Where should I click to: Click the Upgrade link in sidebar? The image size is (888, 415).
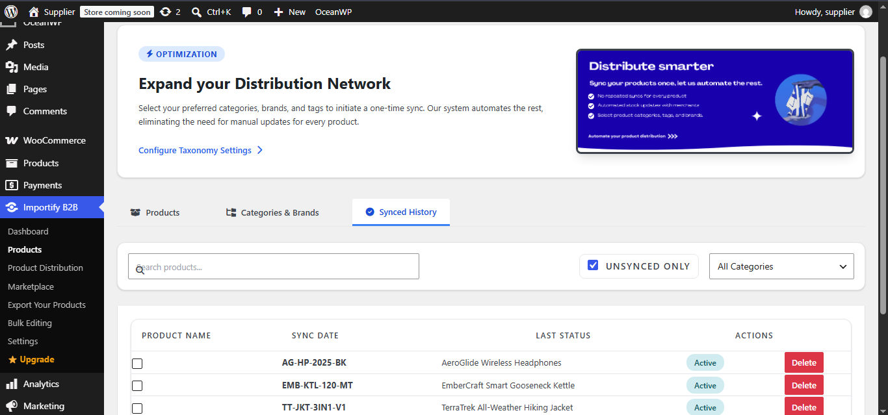pyautogui.click(x=31, y=359)
